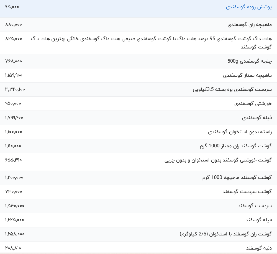Open the گوشت سردست گوسفند listing

(x=247, y=192)
